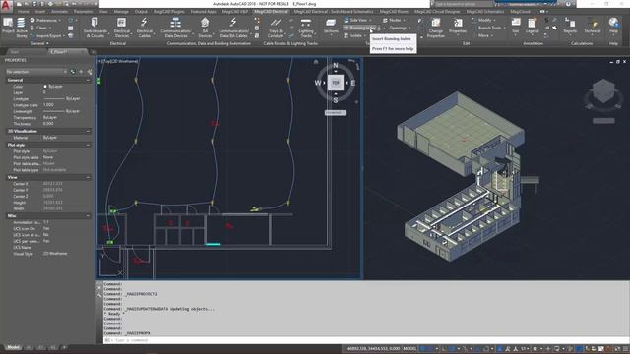This screenshot has width=630, height=354.
Task: Open the Branch Tools dropdown
Action: click(x=488, y=29)
